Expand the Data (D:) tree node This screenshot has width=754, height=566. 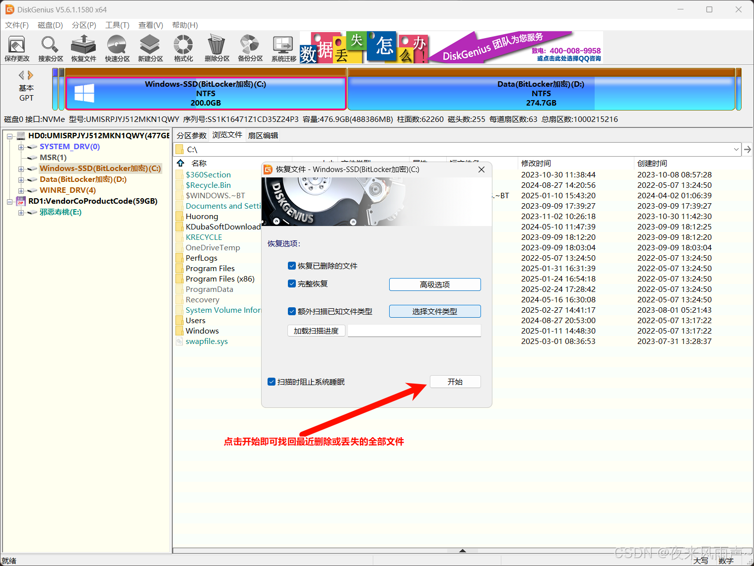tap(21, 180)
